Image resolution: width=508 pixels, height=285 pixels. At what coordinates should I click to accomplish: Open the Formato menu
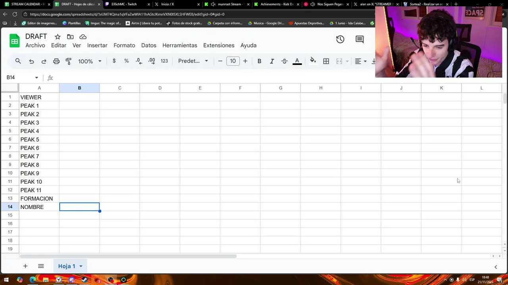[124, 45]
